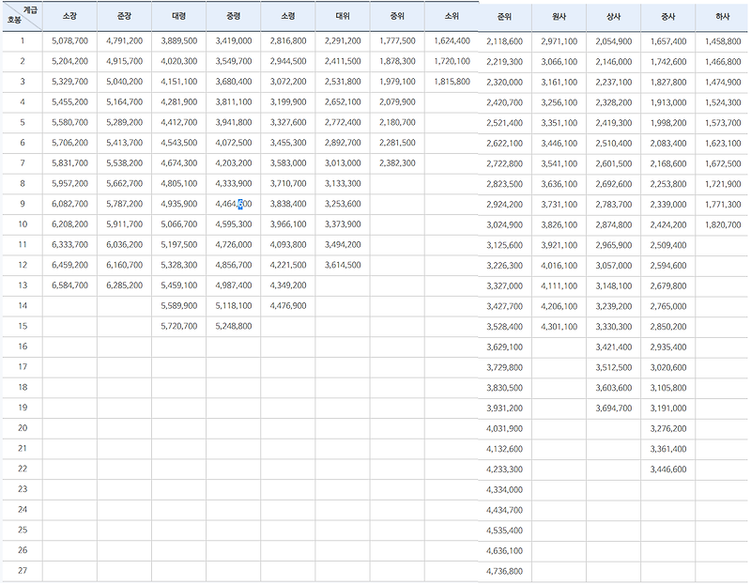
Task: Click the value 4,476,900 in row 14
Action: pos(288,306)
